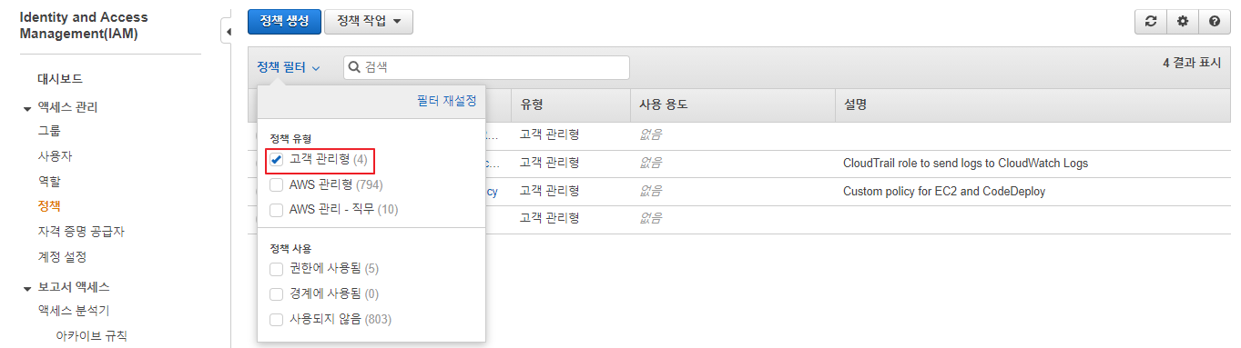
Task: Click 고객 관리형 type cell in CloudTrail row
Action: point(550,164)
